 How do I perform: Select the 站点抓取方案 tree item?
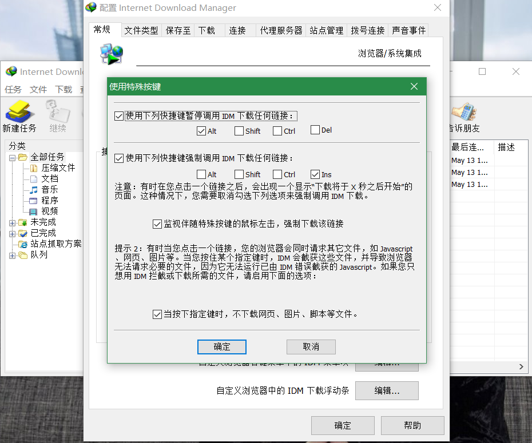click(56, 244)
